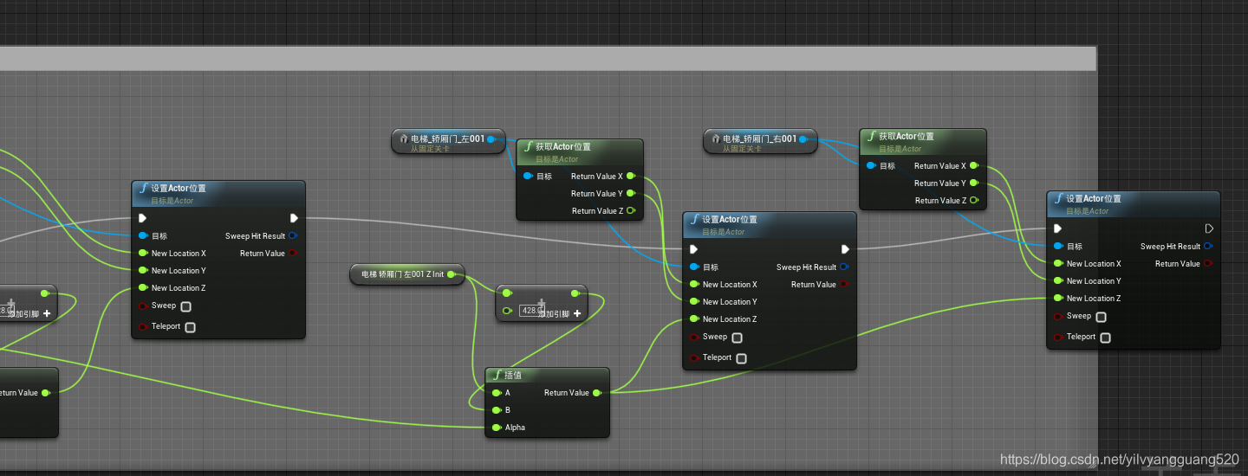Image resolution: width=1248 pixels, height=476 pixels.
Task: Click title of 获取Actor位置 node connected to 左001
Action: [x=562, y=146]
